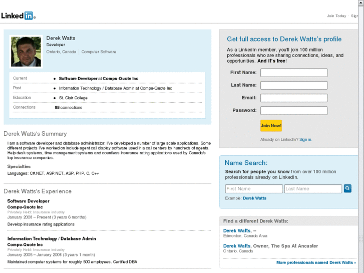The image size is (364, 273).
Task: Click into the Password field
Action: [294, 111]
